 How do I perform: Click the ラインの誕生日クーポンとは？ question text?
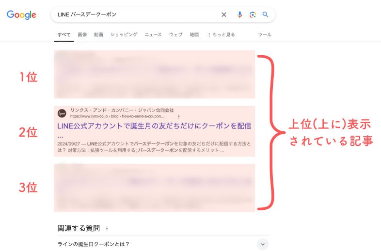coord(93,244)
